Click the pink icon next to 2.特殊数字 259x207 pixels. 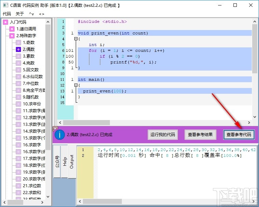click(x=12, y=36)
